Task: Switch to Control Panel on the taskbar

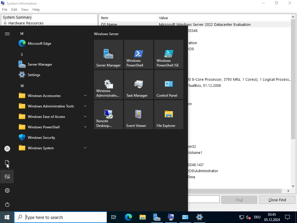Action: pyautogui.click(x=185, y=217)
